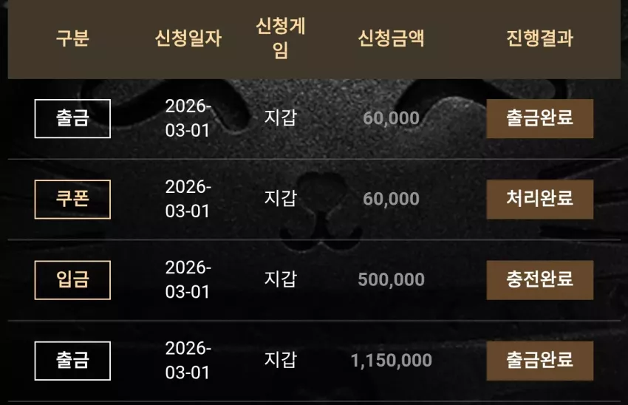Screen dimensions: 628x405
Task: Click the 출금 label in the last row
Action: [72, 361]
